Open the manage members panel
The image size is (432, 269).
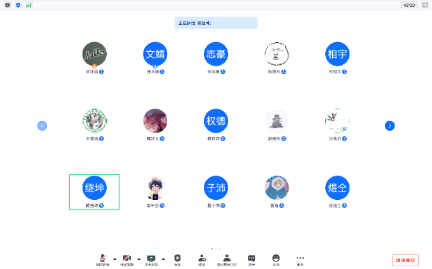[227, 260]
